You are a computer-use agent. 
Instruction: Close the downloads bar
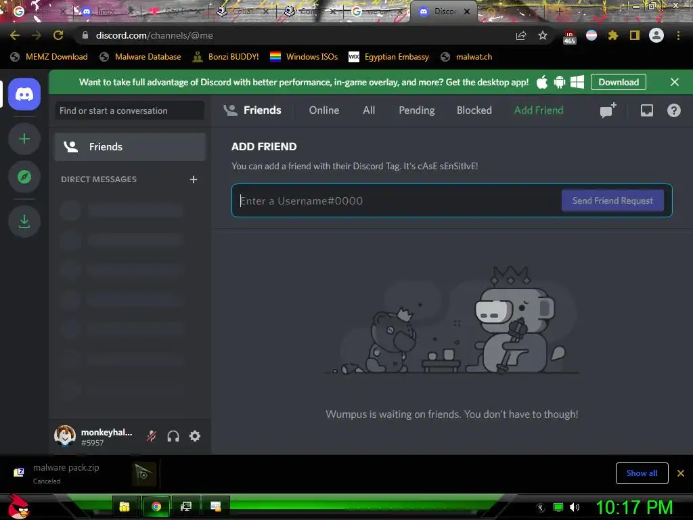[x=681, y=473]
